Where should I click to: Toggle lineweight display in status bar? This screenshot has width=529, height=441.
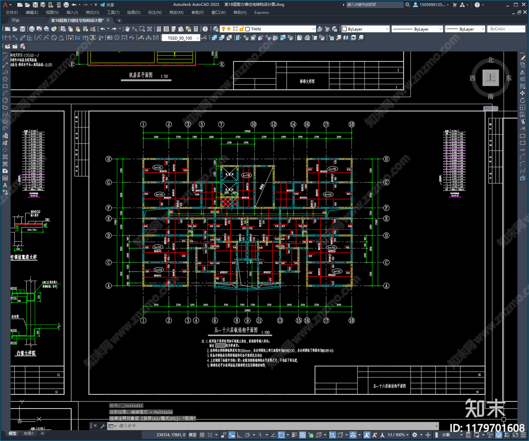[294, 435]
